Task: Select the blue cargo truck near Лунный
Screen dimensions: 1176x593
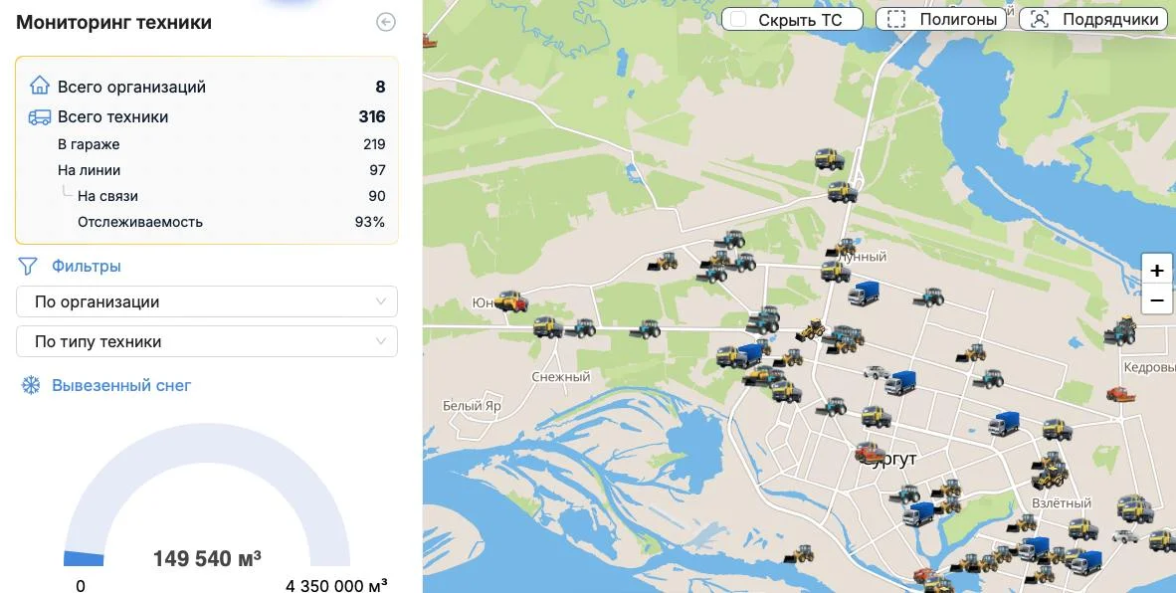Action: (864, 294)
